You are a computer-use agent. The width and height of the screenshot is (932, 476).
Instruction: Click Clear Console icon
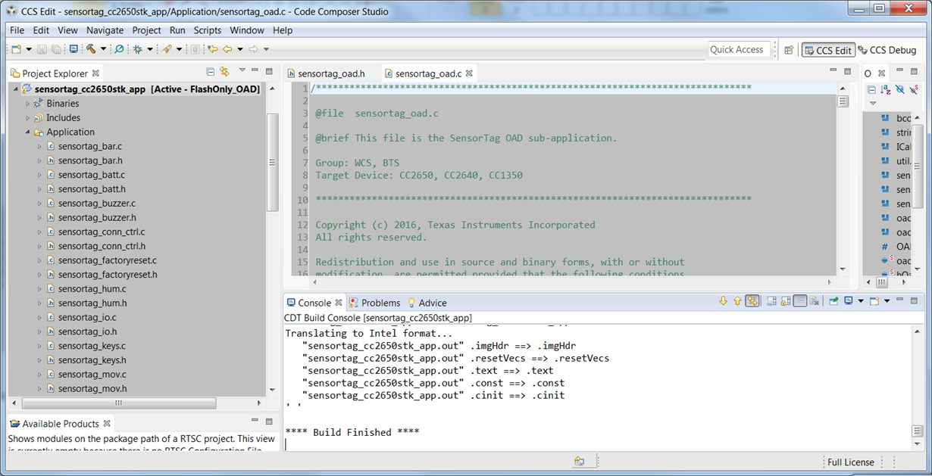point(814,301)
